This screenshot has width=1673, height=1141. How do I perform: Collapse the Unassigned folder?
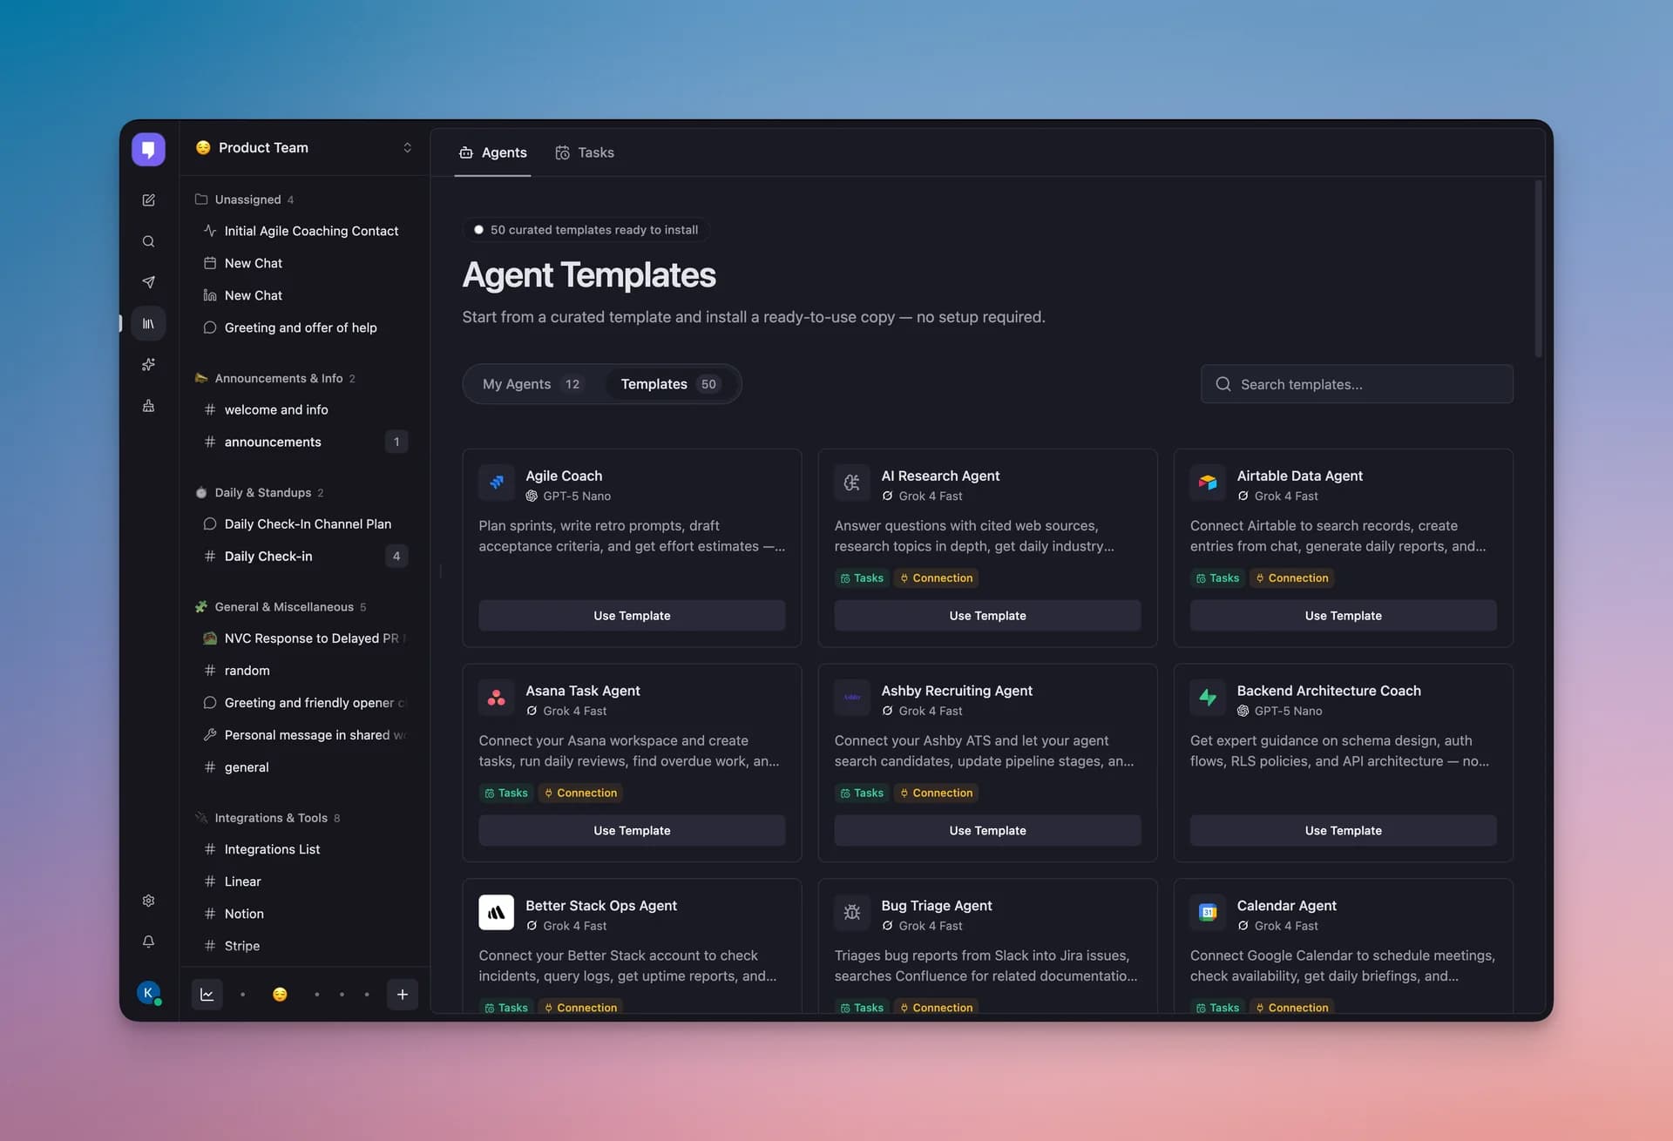coord(244,199)
